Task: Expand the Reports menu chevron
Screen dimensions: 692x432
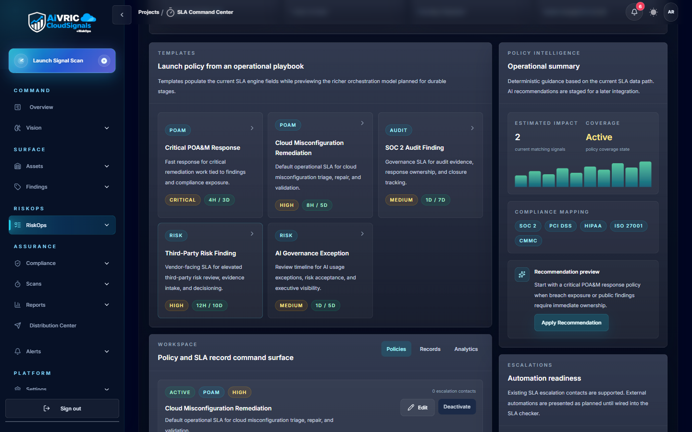Action: (107, 305)
